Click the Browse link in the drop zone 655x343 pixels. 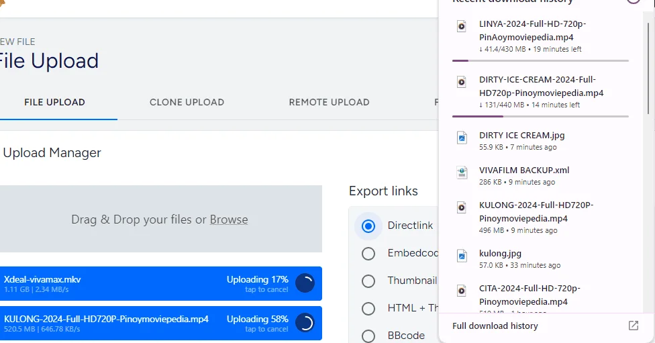228,219
